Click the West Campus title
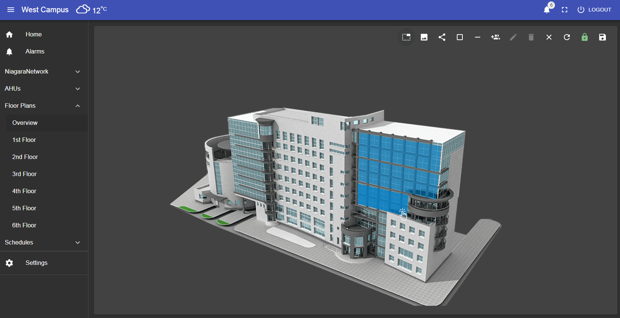 pos(45,10)
